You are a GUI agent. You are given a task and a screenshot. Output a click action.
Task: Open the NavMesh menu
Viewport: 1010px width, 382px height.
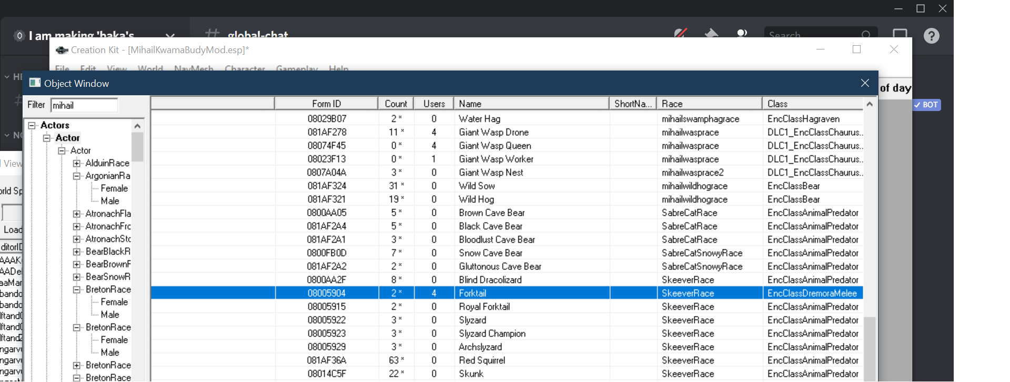(194, 68)
